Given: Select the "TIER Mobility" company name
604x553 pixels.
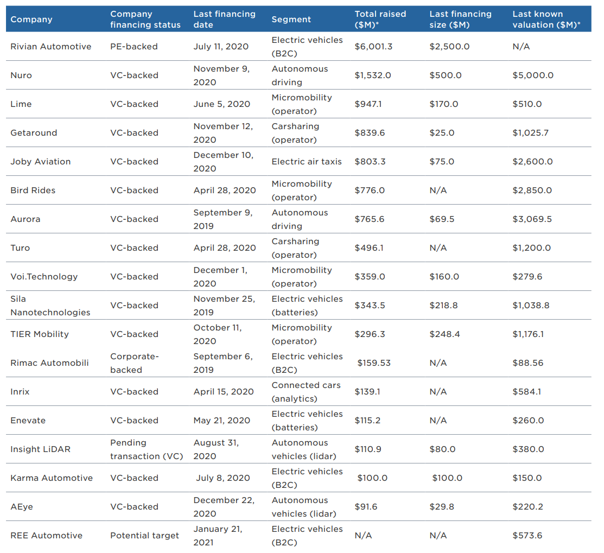Looking at the screenshot, I should (40, 334).
